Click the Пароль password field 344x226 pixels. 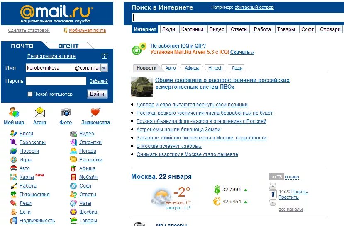(56, 81)
